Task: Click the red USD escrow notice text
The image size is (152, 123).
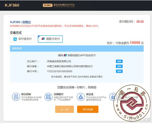Action: (55, 26)
